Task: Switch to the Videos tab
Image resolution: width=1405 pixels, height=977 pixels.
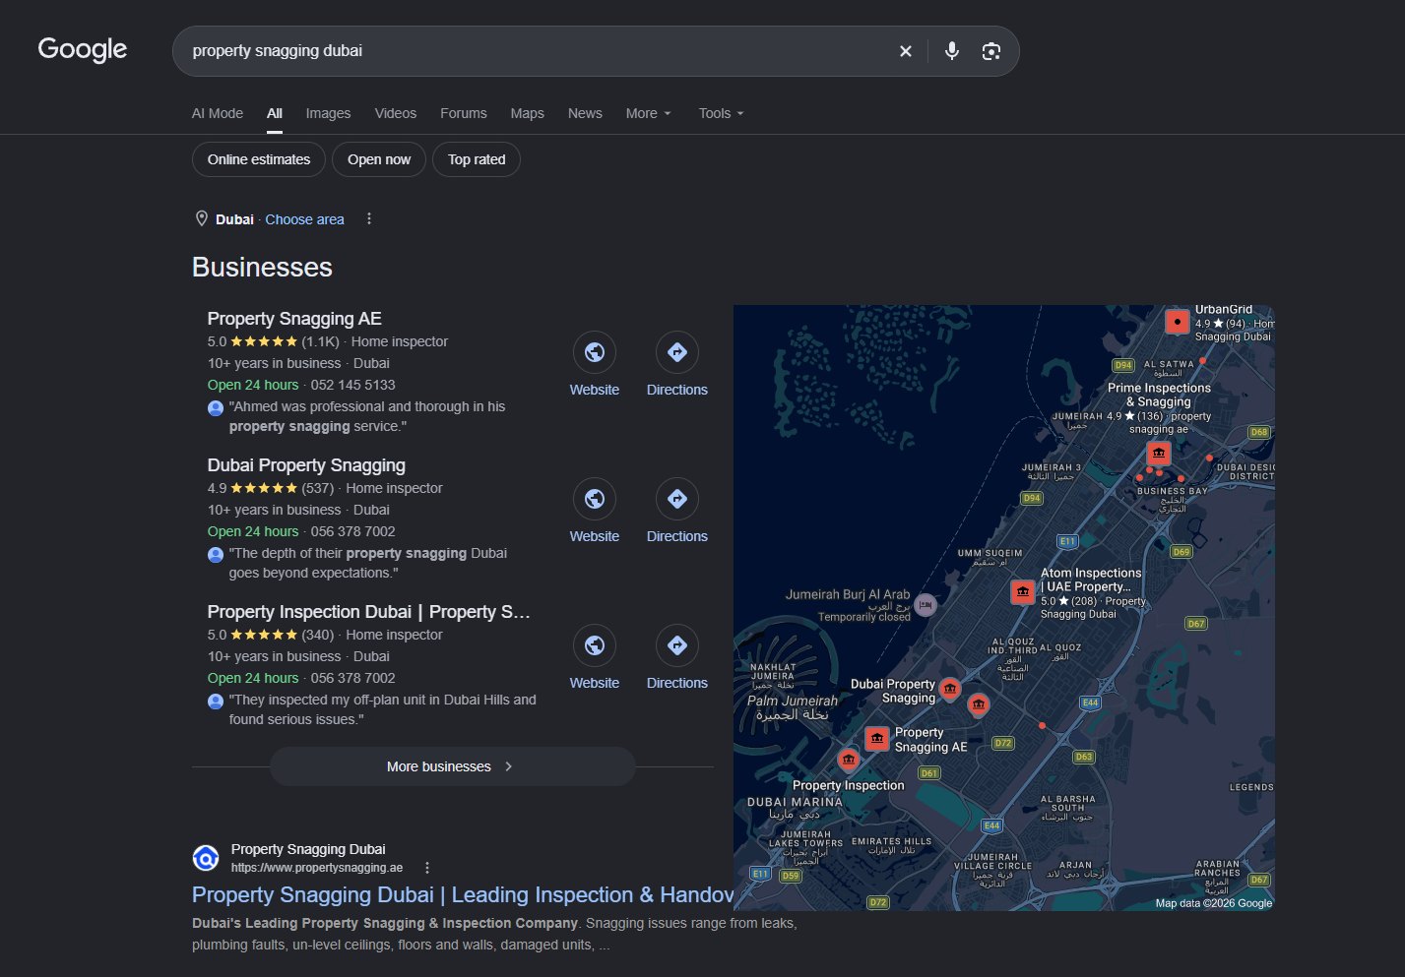Action: 396,113
